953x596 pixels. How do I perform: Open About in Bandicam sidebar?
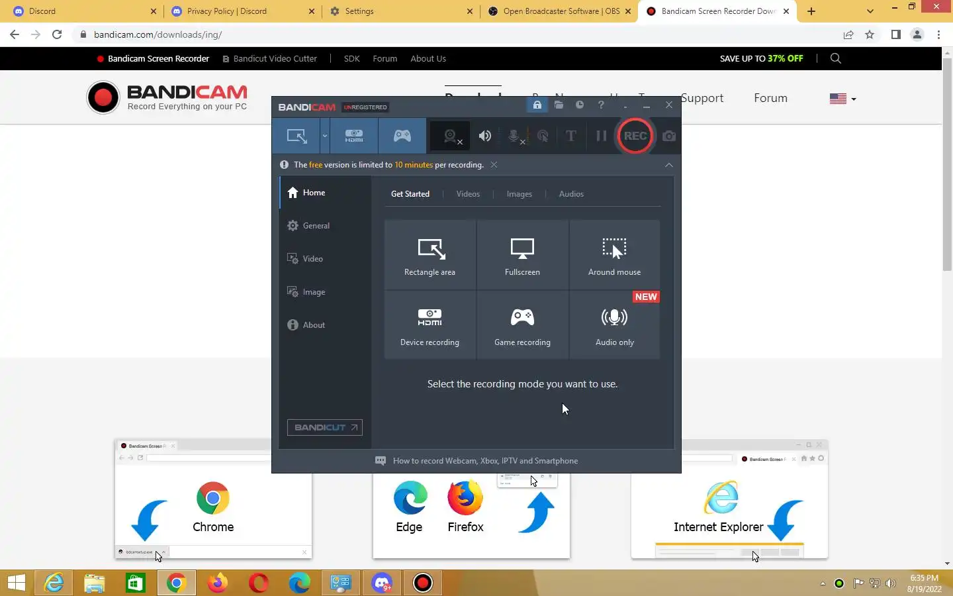coord(324,325)
